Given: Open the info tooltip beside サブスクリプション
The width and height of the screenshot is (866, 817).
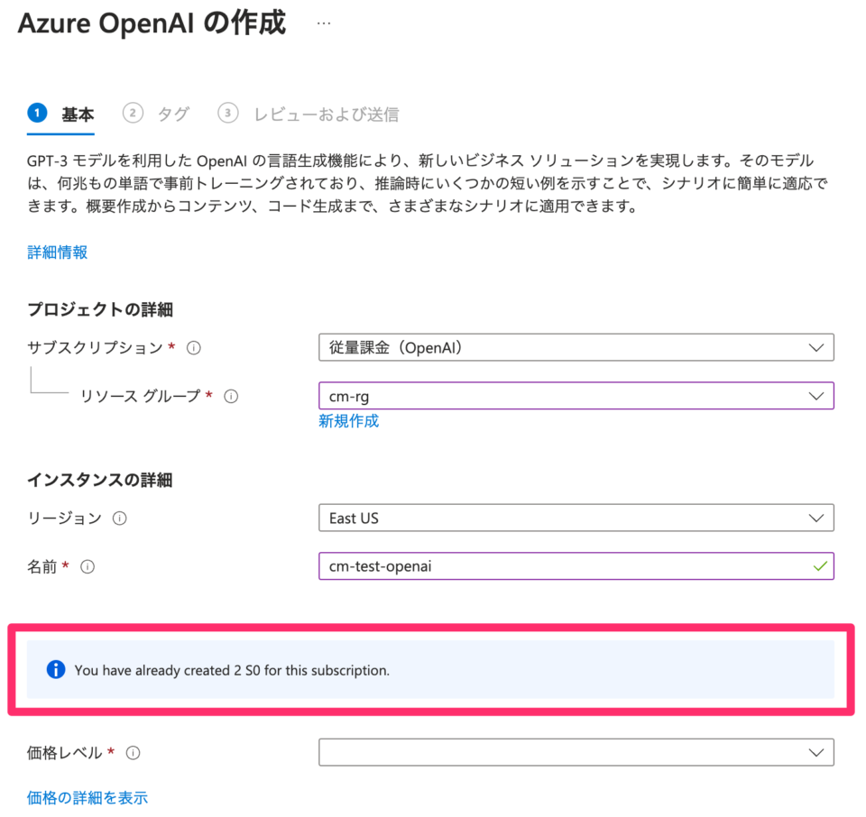Looking at the screenshot, I should pos(194,347).
